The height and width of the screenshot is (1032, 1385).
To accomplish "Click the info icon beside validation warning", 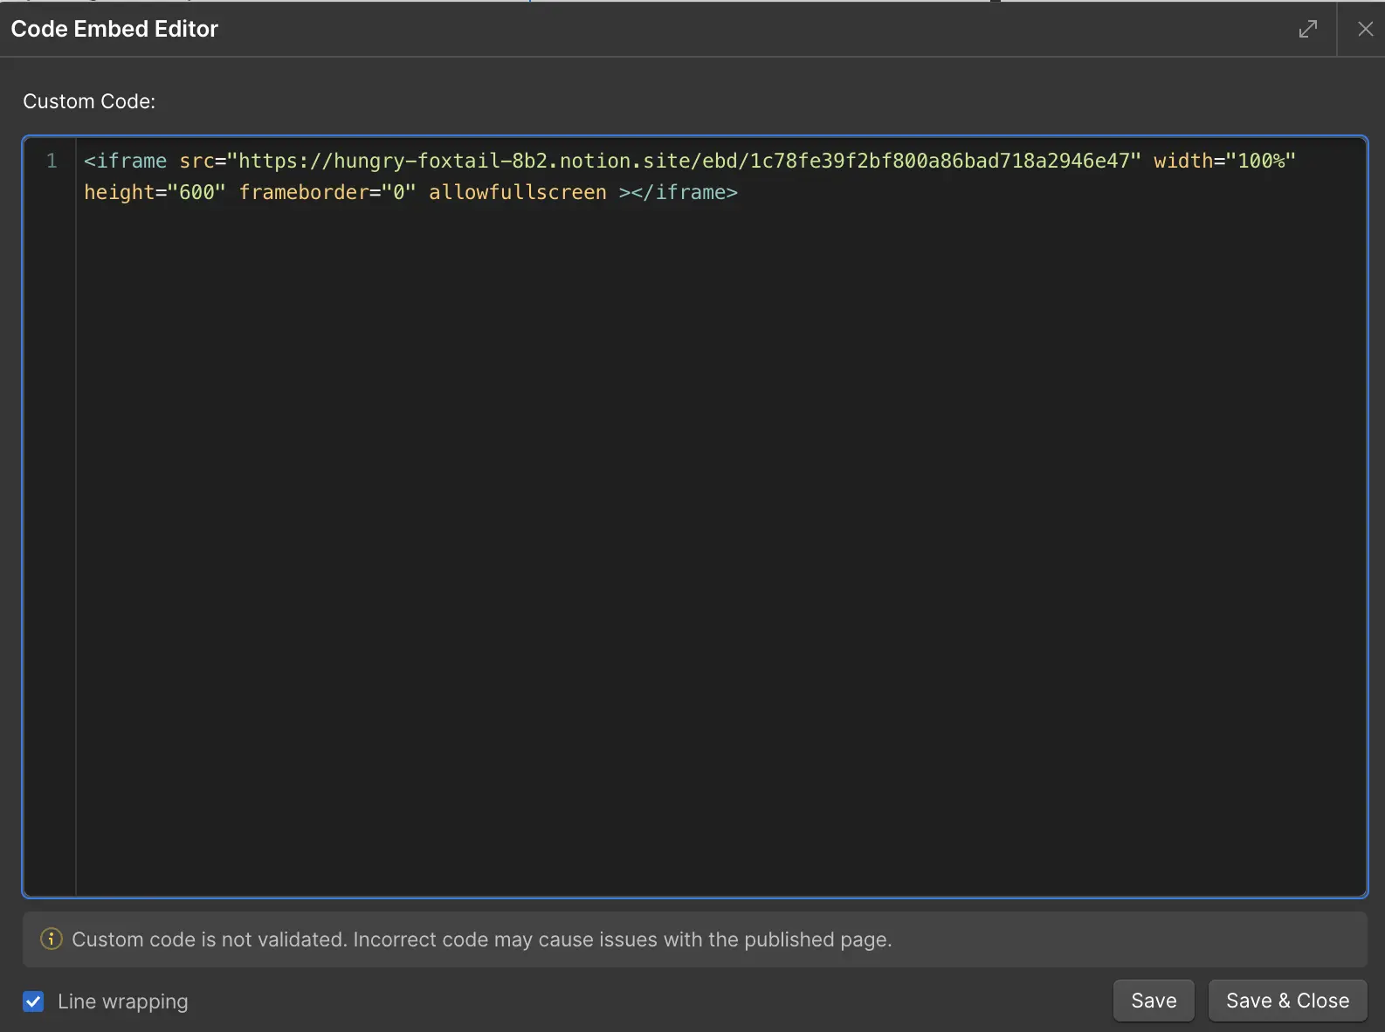I will click(x=52, y=939).
